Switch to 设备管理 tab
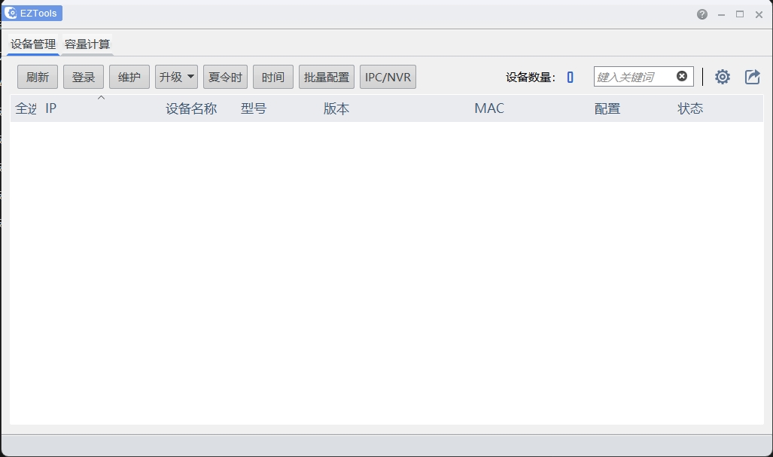This screenshot has width=773, height=457. (34, 44)
